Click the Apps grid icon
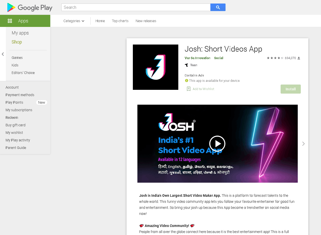The height and width of the screenshot is (235, 321). (x=10, y=21)
